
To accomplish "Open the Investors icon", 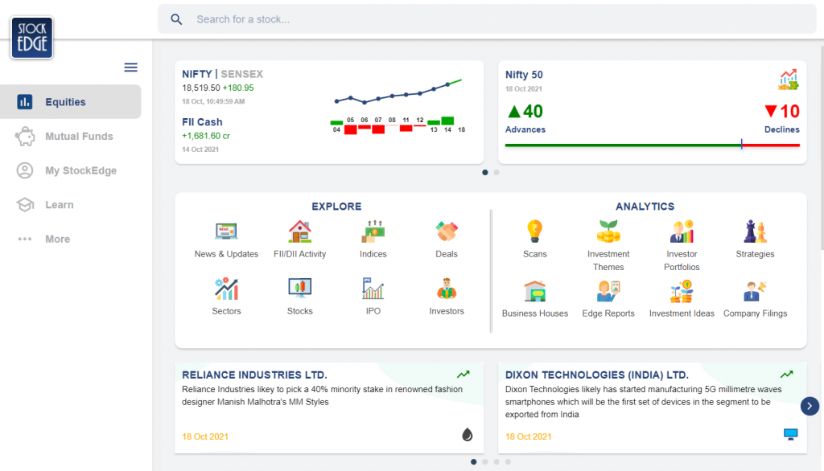I will coord(447,289).
